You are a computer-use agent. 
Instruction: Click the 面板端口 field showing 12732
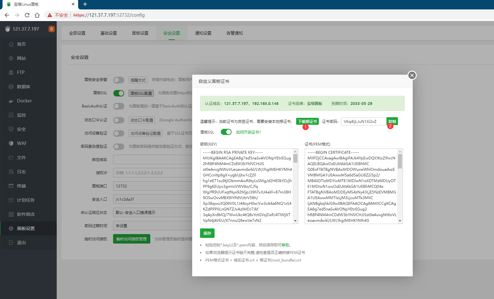coord(152,186)
